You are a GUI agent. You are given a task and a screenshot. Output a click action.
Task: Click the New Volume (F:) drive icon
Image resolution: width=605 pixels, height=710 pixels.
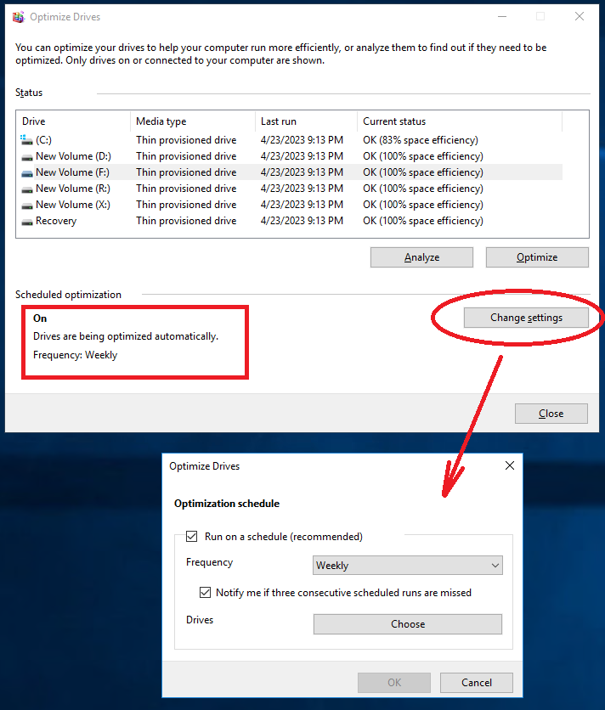coord(27,172)
